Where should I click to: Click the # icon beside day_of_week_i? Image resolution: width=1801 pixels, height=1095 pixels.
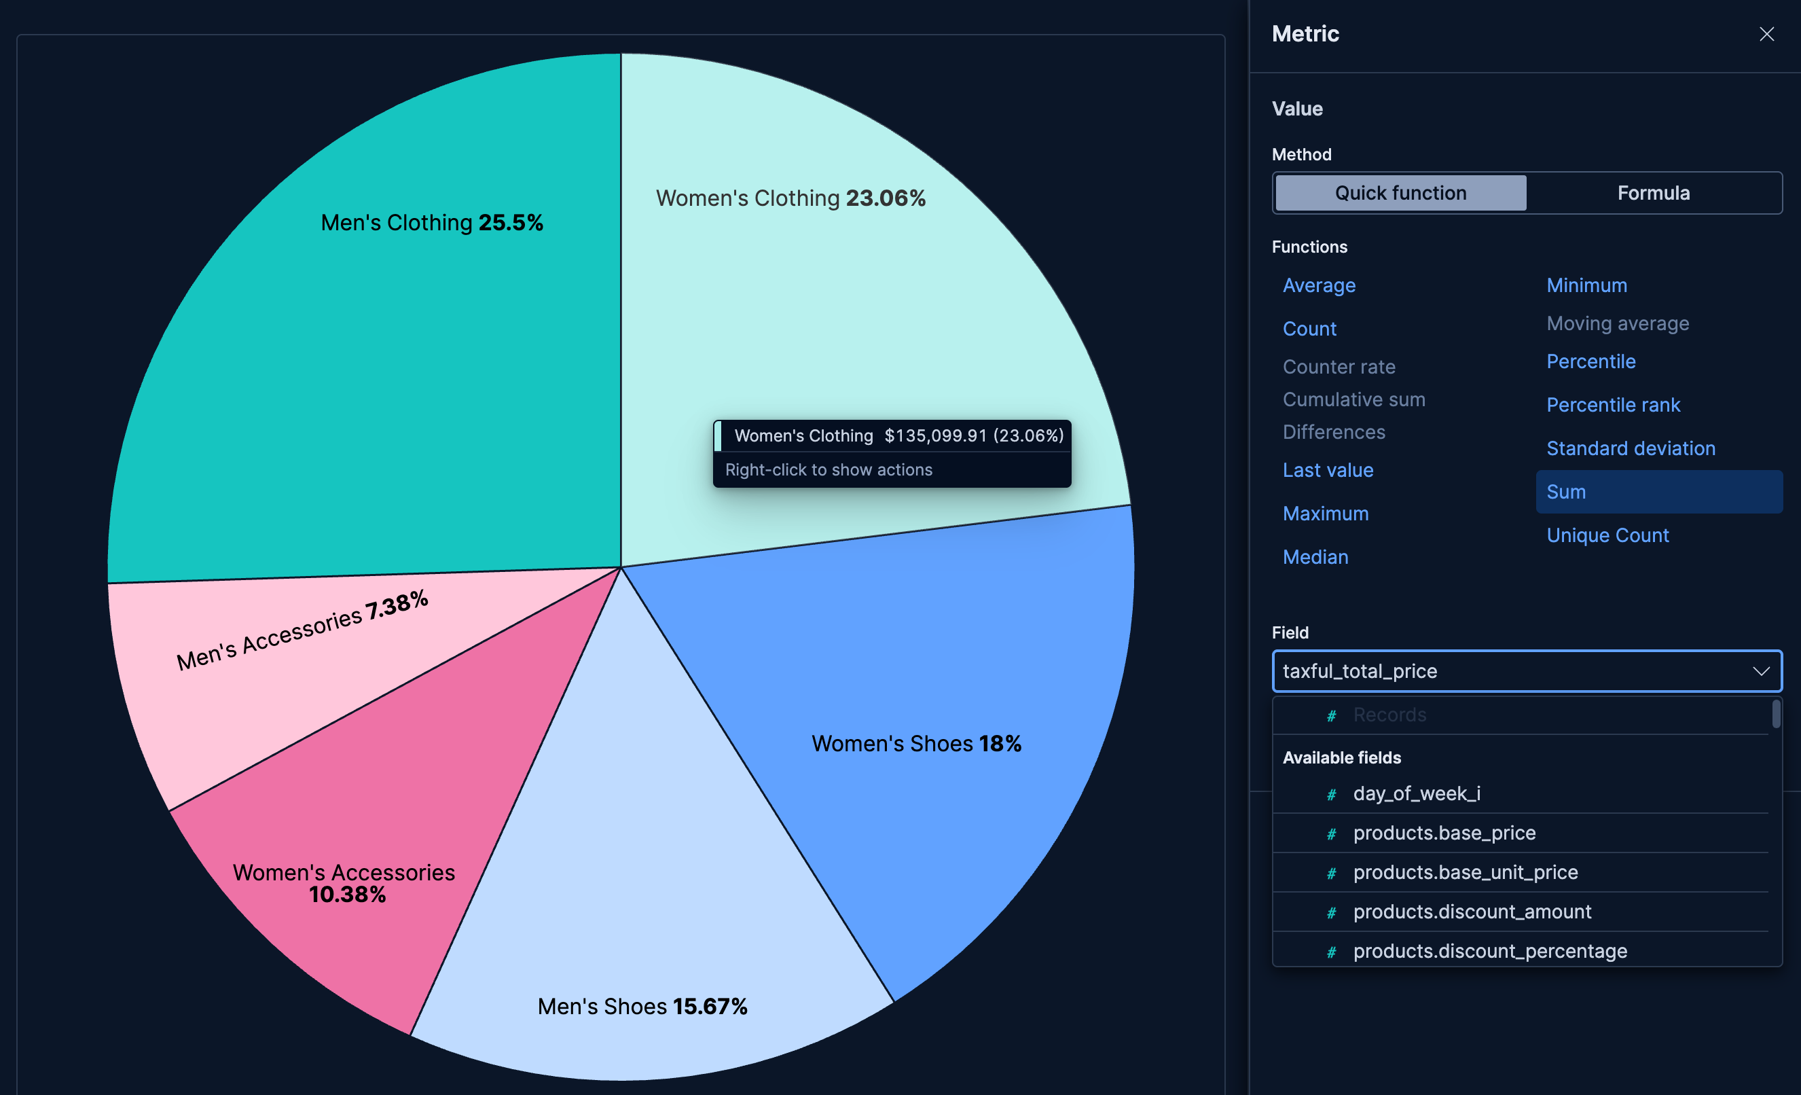pyautogui.click(x=1331, y=794)
